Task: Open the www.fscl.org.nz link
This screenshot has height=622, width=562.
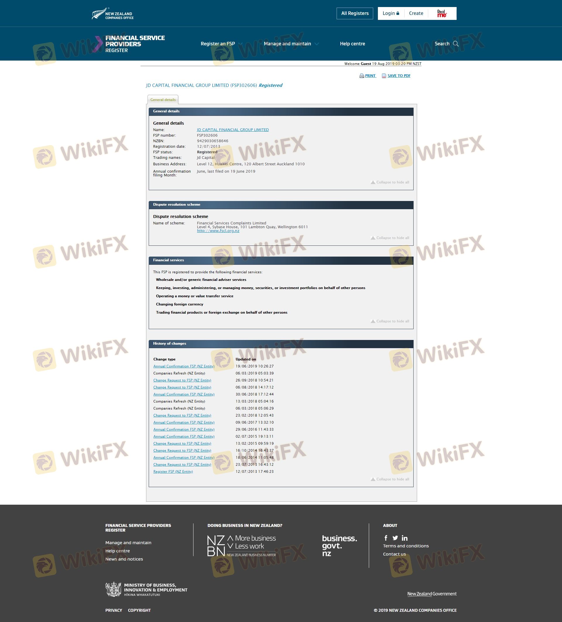Action: (x=218, y=231)
